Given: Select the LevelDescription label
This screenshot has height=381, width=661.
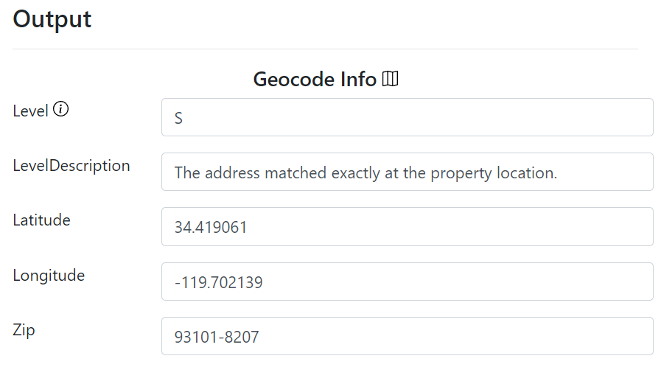Looking at the screenshot, I should click(x=71, y=166).
